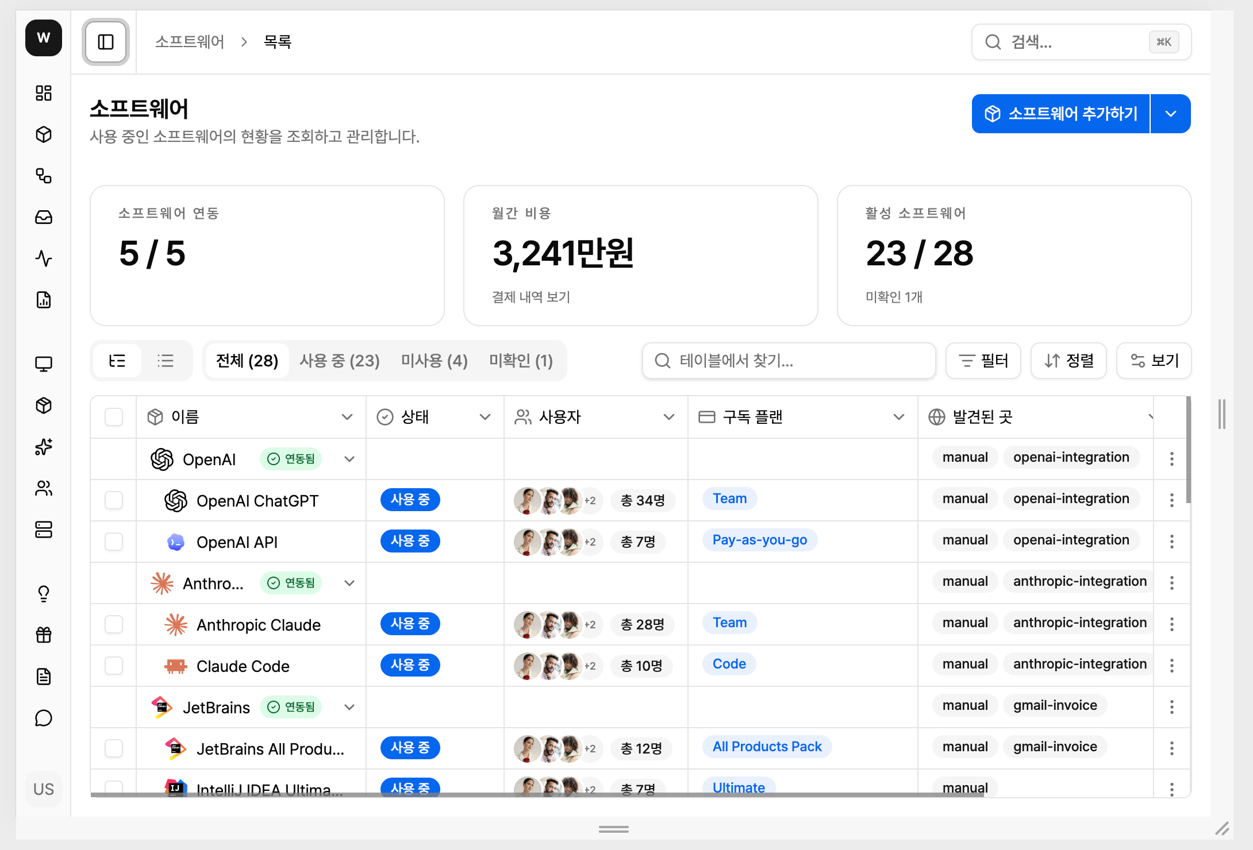This screenshot has width=1253, height=850.
Task: Click the 소프트웨어 추가하기 button
Action: 1060,114
